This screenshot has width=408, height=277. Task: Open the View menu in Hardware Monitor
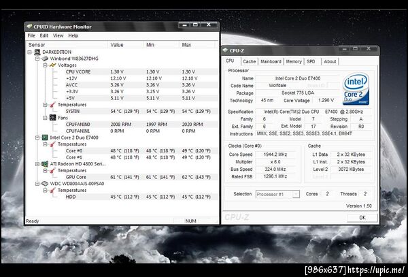58,35
